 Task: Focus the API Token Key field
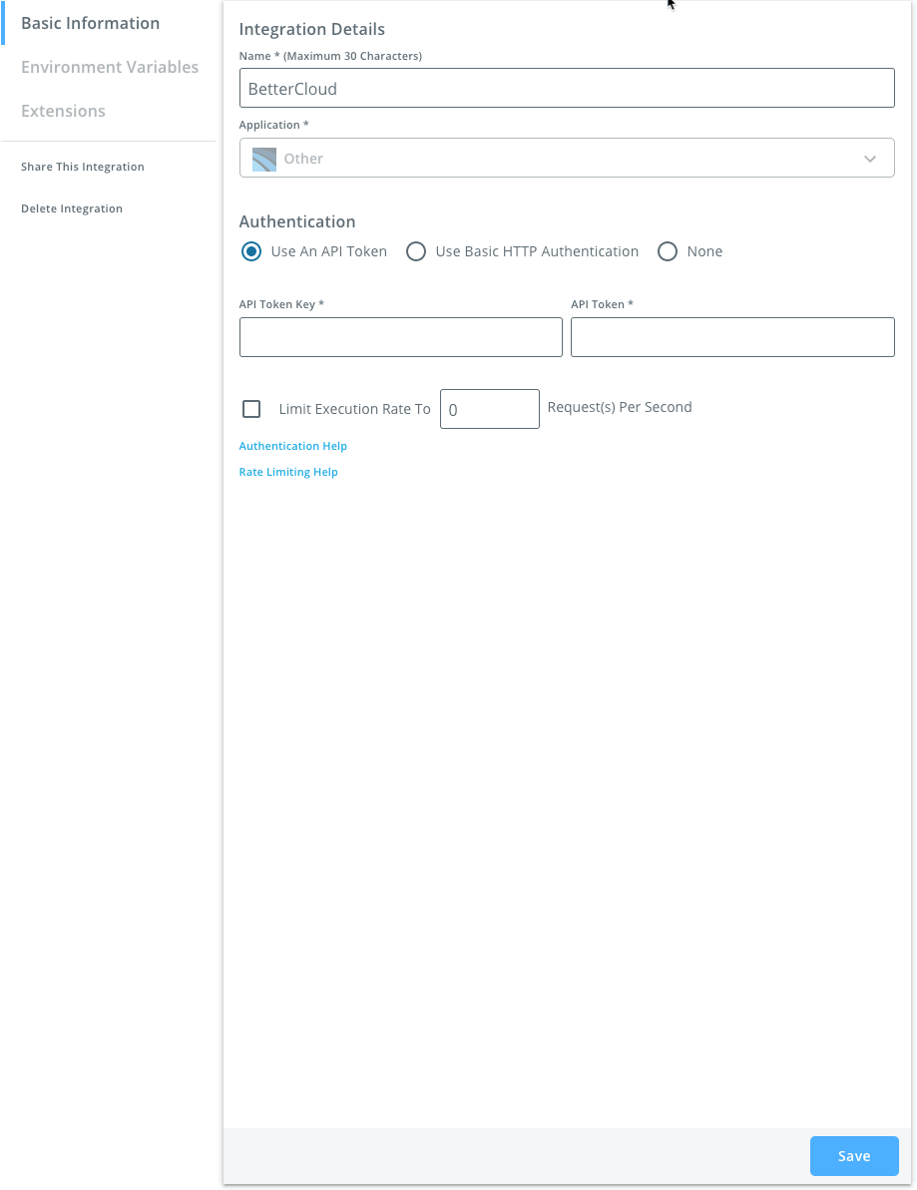coord(400,337)
